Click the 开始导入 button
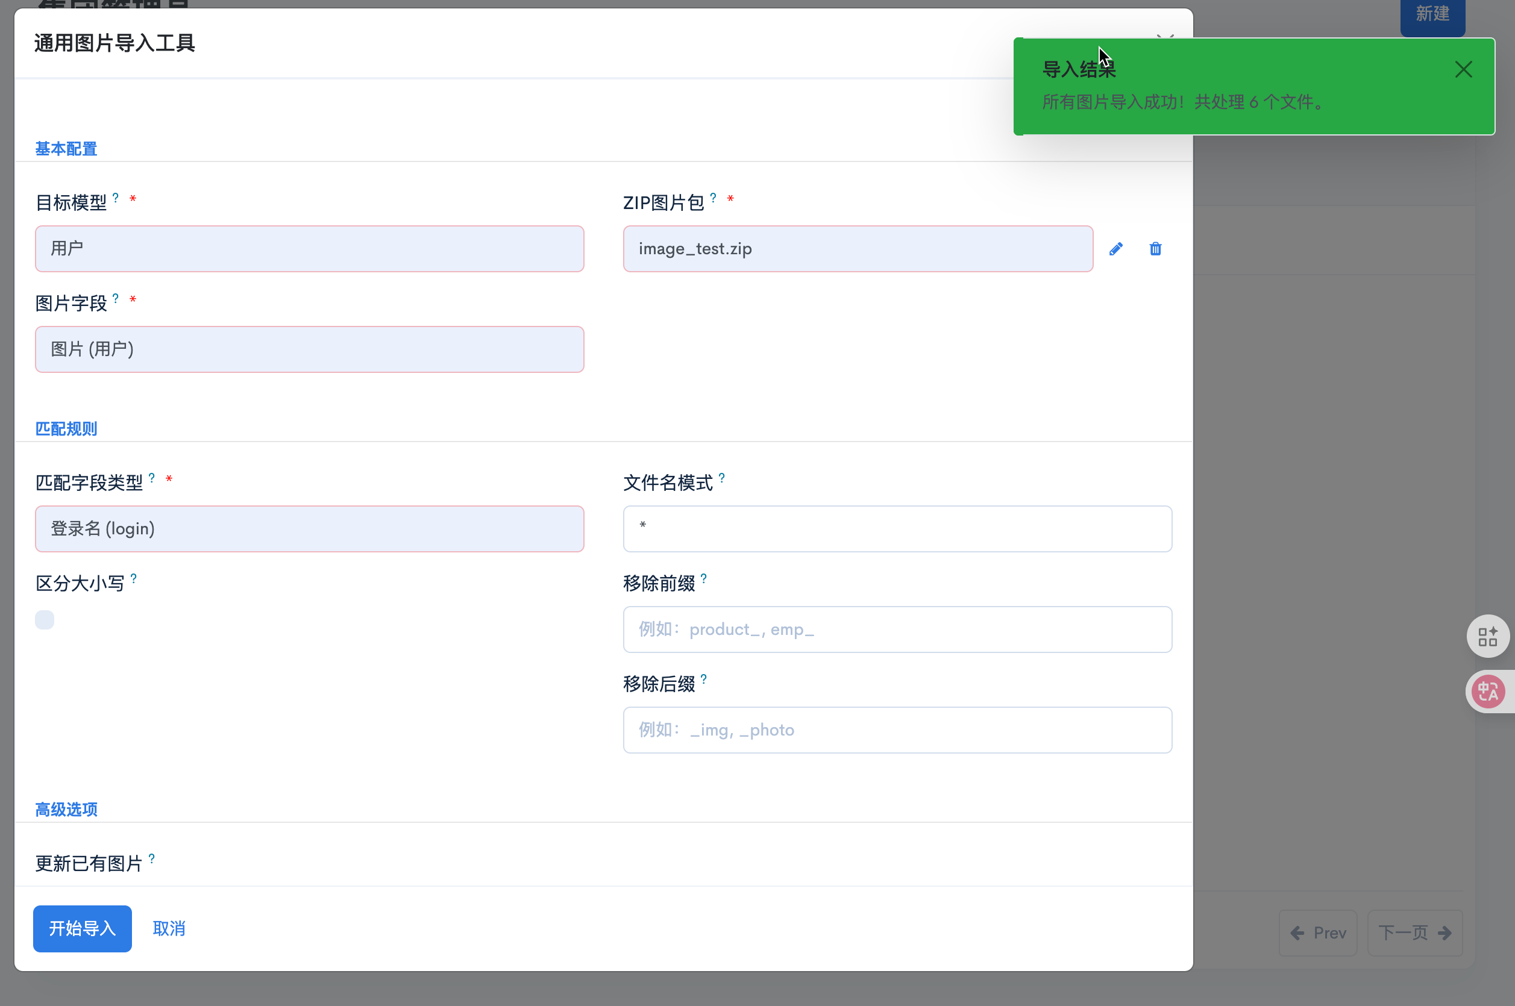This screenshot has height=1006, width=1515. (x=82, y=928)
